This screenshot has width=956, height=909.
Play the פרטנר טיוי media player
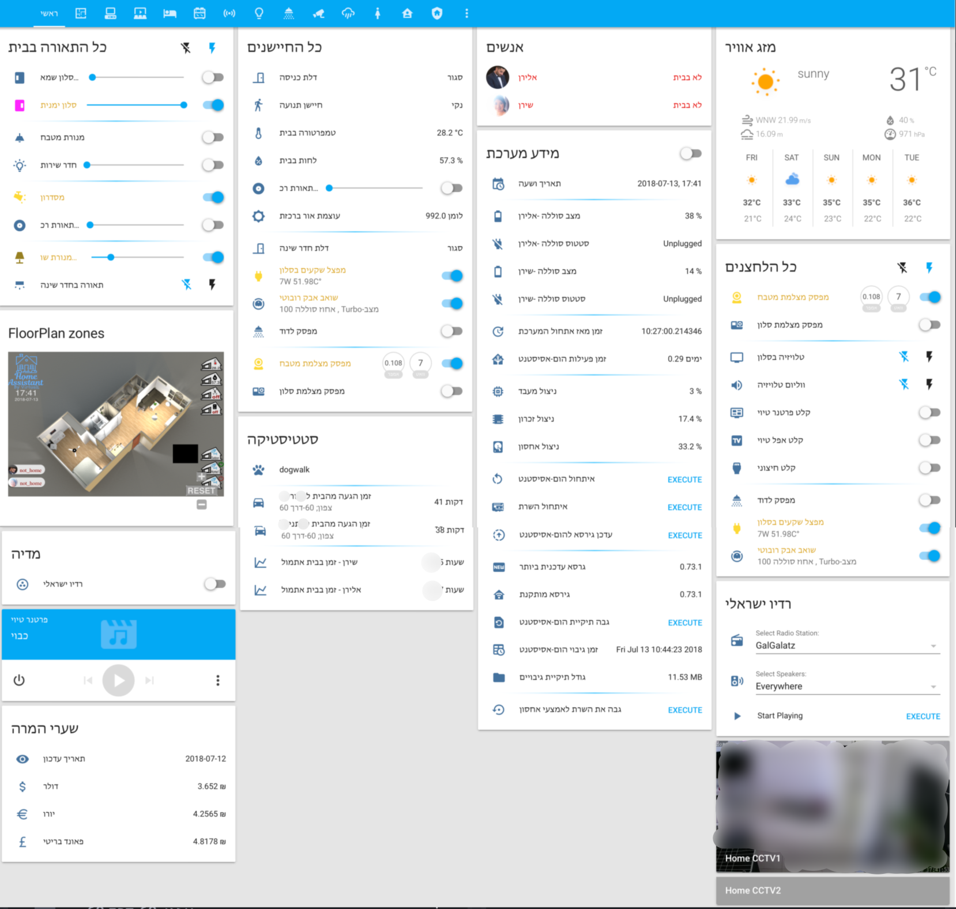(x=119, y=680)
